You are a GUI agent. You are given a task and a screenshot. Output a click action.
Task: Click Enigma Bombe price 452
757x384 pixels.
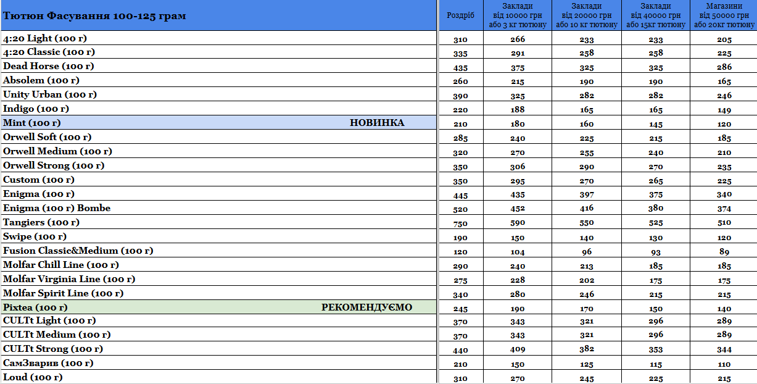pyautogui.click(x=518, y=209)
